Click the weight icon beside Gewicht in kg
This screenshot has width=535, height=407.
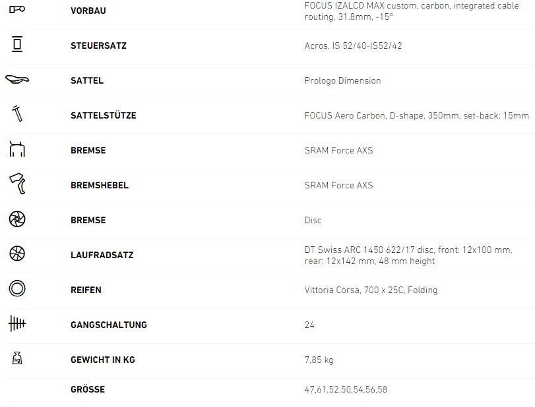[17, 359]
